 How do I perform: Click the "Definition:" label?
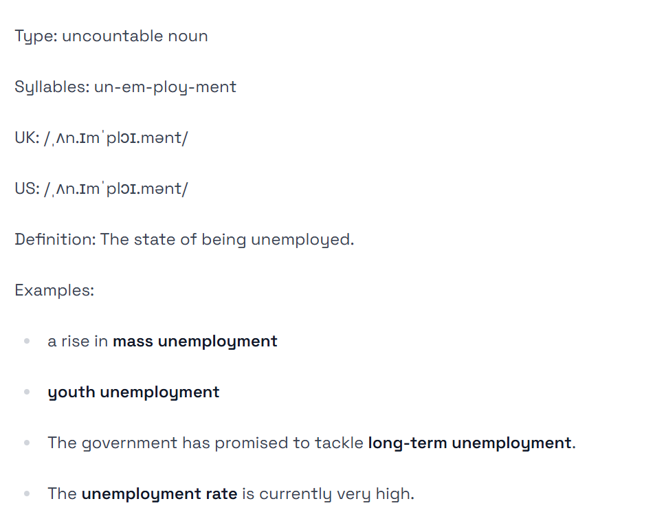(x=54, y=240)
